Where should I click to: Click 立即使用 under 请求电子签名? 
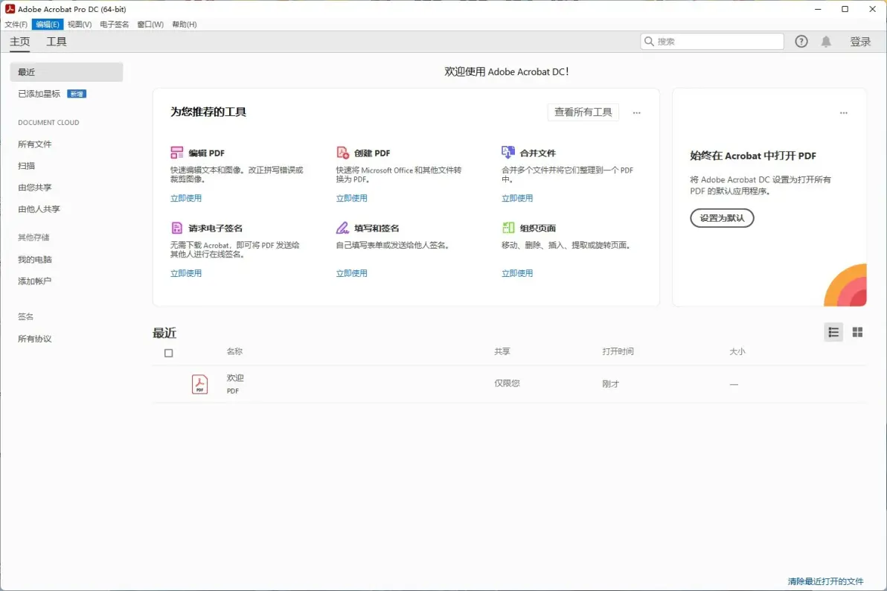tap(186, 273)
